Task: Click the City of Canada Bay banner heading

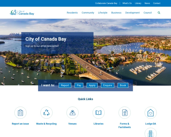Action: tap(46, 39)
